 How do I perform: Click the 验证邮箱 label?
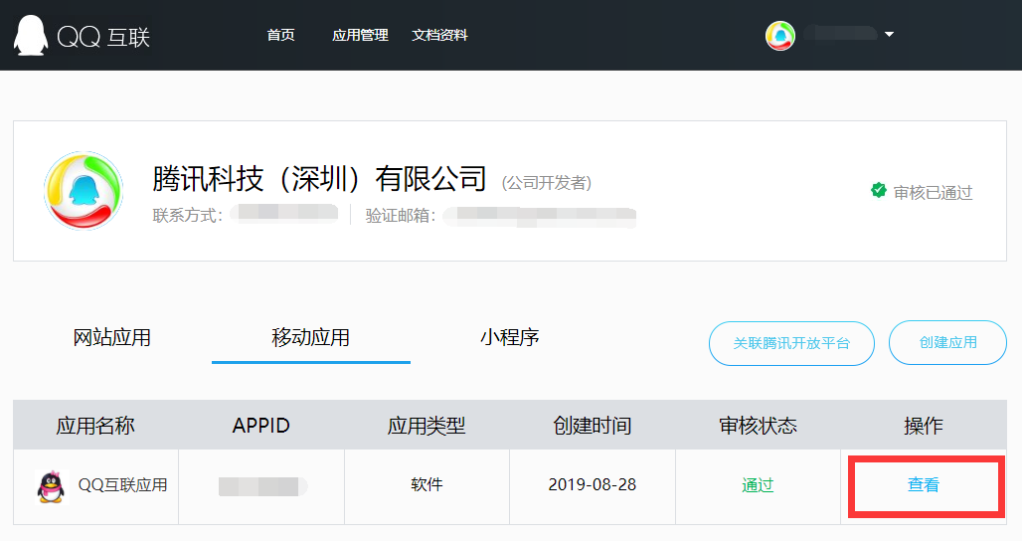pyautogui.click(x=401, y=215)
